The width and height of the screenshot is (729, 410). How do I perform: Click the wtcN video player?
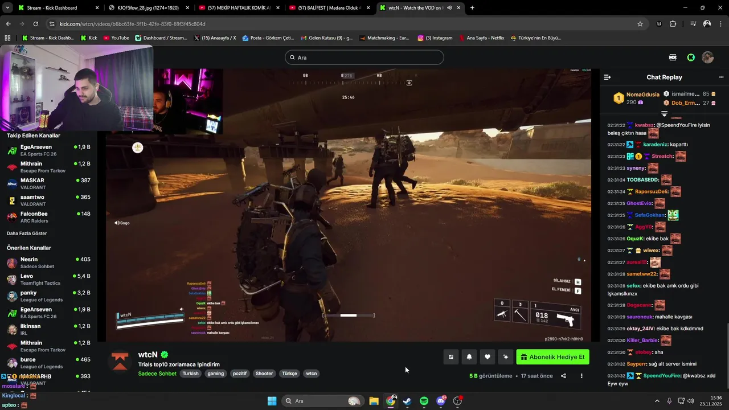click(349, 205)
